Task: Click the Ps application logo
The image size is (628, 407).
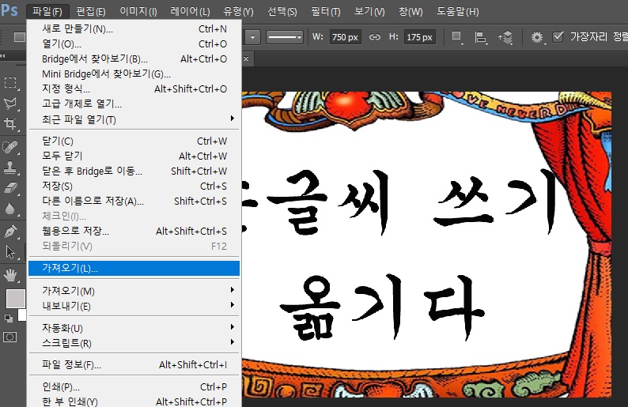Action: pos(9,10)
